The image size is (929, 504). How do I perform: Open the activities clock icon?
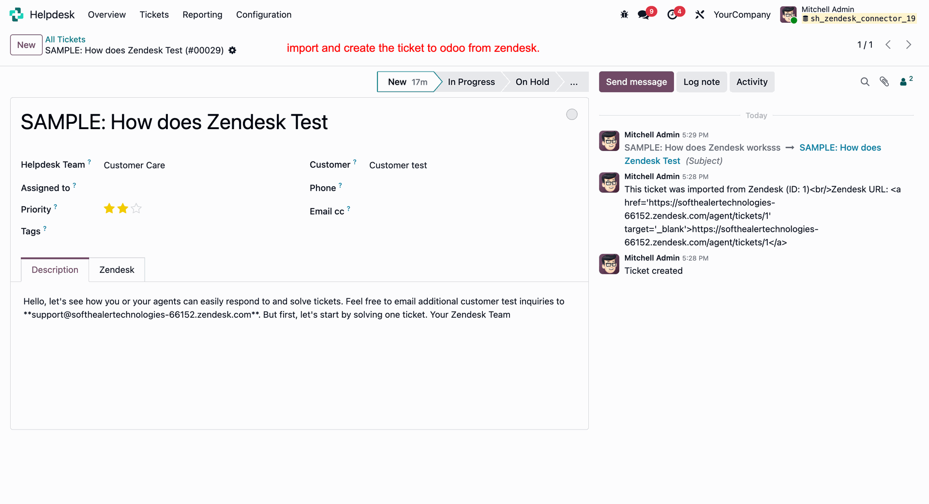pyautogui.click(x=672, y=15)
